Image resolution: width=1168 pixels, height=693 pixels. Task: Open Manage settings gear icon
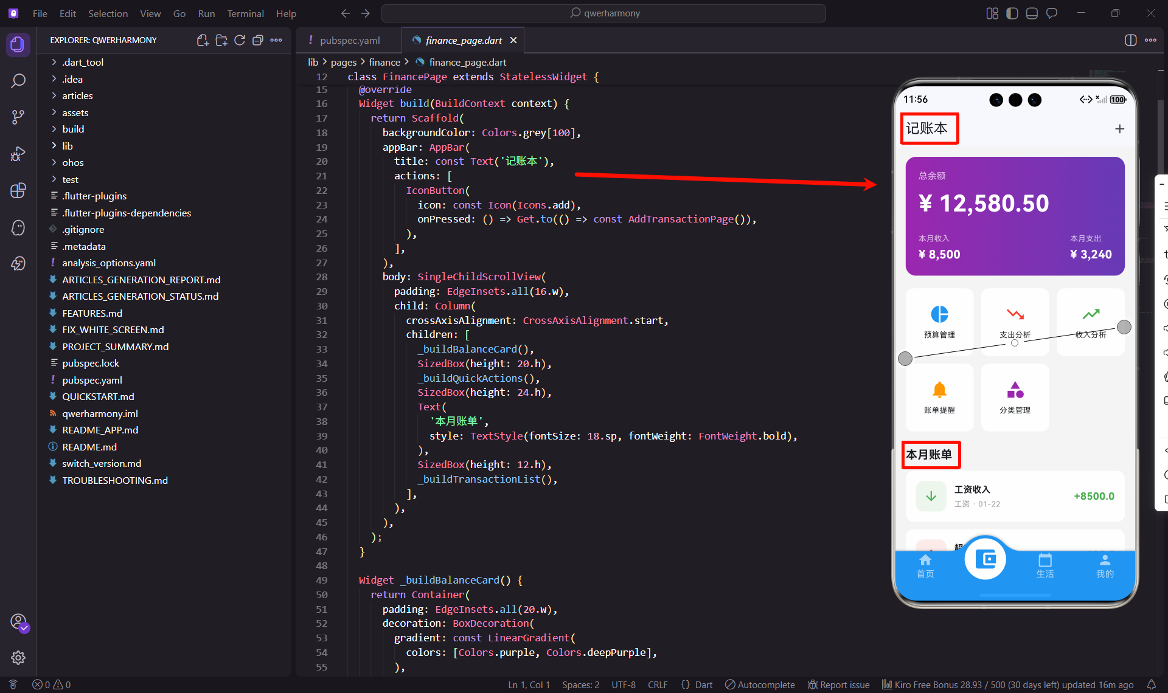click(x=18, y=658)
